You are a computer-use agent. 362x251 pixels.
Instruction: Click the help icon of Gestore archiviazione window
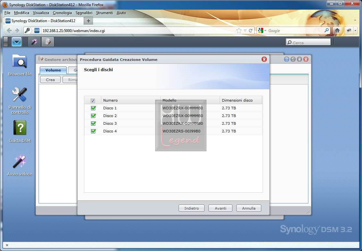pyautogui.click(x=287, y=59)
